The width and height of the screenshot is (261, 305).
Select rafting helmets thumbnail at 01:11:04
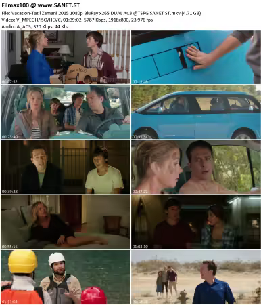point(66,277)
